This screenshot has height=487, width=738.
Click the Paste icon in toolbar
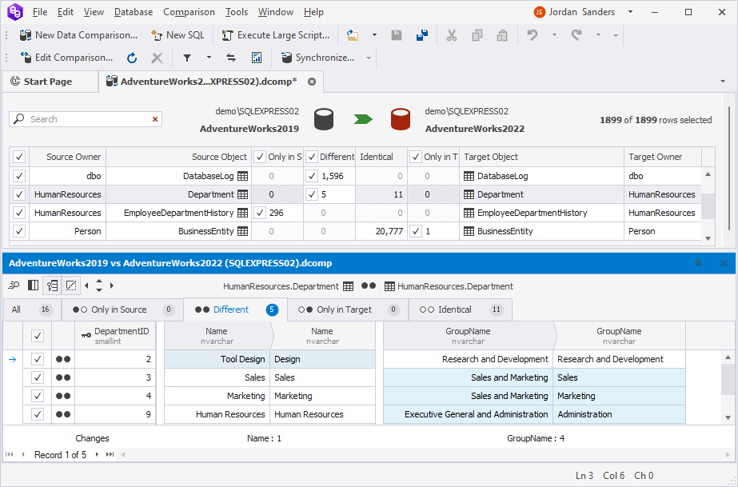coord(502,35)
